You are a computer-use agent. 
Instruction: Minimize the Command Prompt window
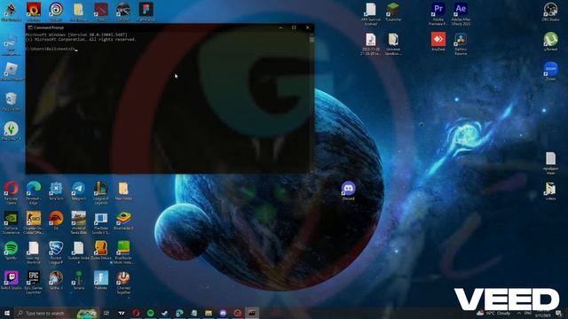pyautogui.click(x=280, y=27)
